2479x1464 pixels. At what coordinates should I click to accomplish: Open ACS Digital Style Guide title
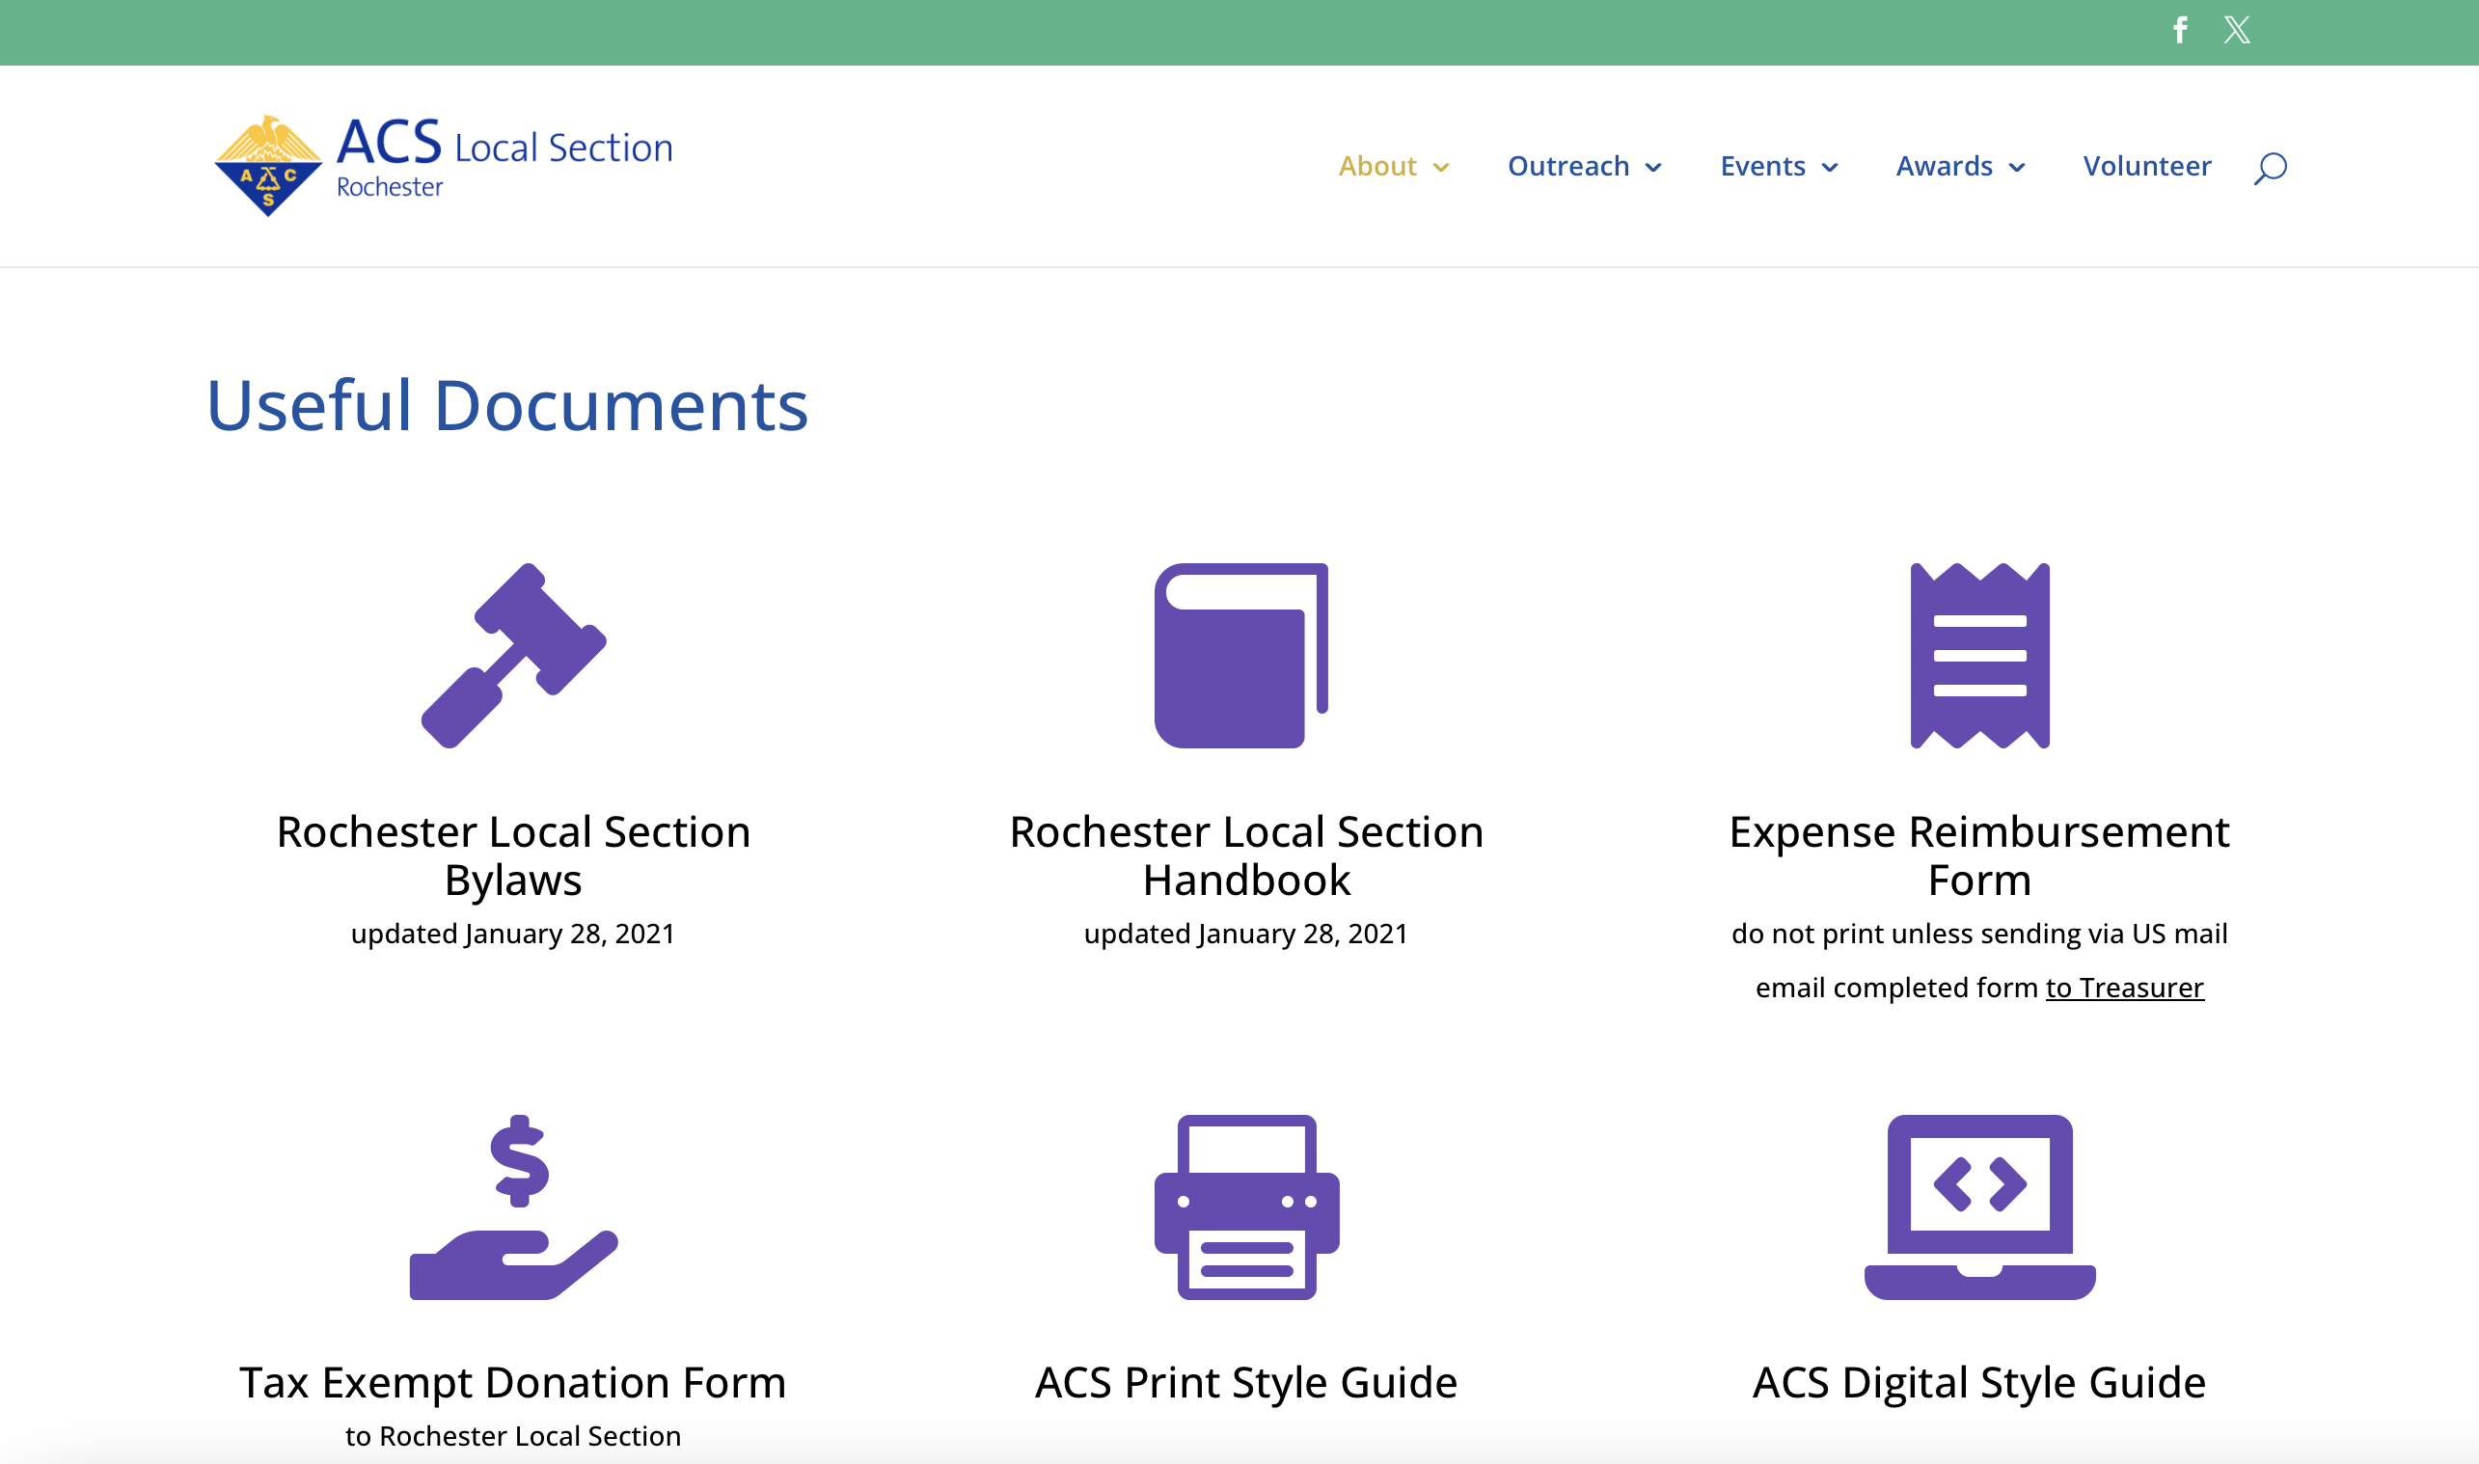pyautogui.click(x=1980, y=1383)
